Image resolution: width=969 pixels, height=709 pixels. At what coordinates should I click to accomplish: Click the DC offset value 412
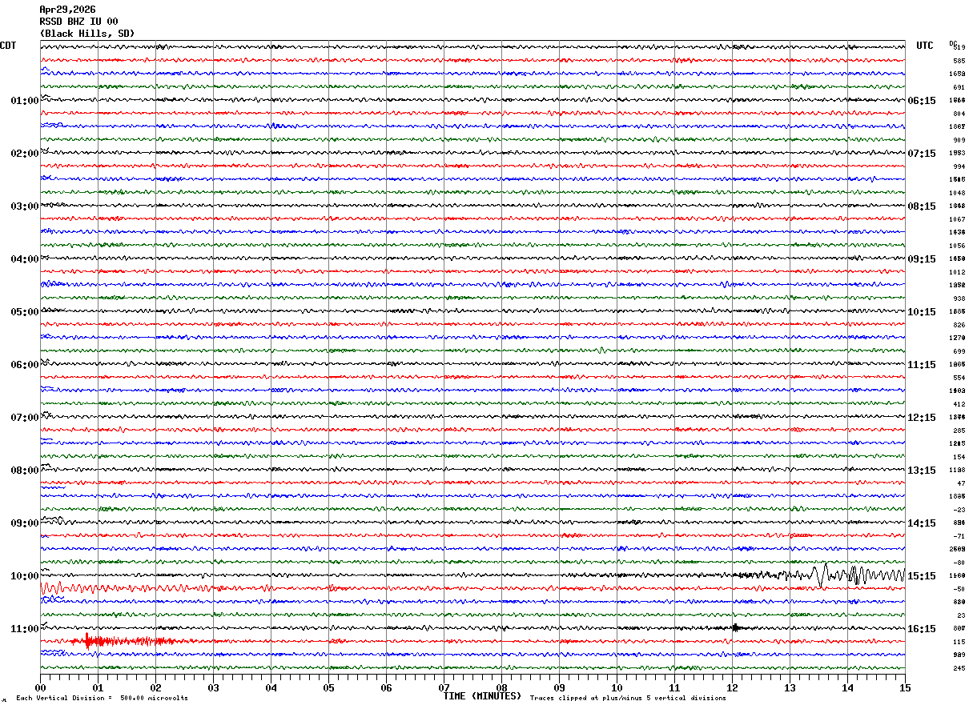click(959, 404)
